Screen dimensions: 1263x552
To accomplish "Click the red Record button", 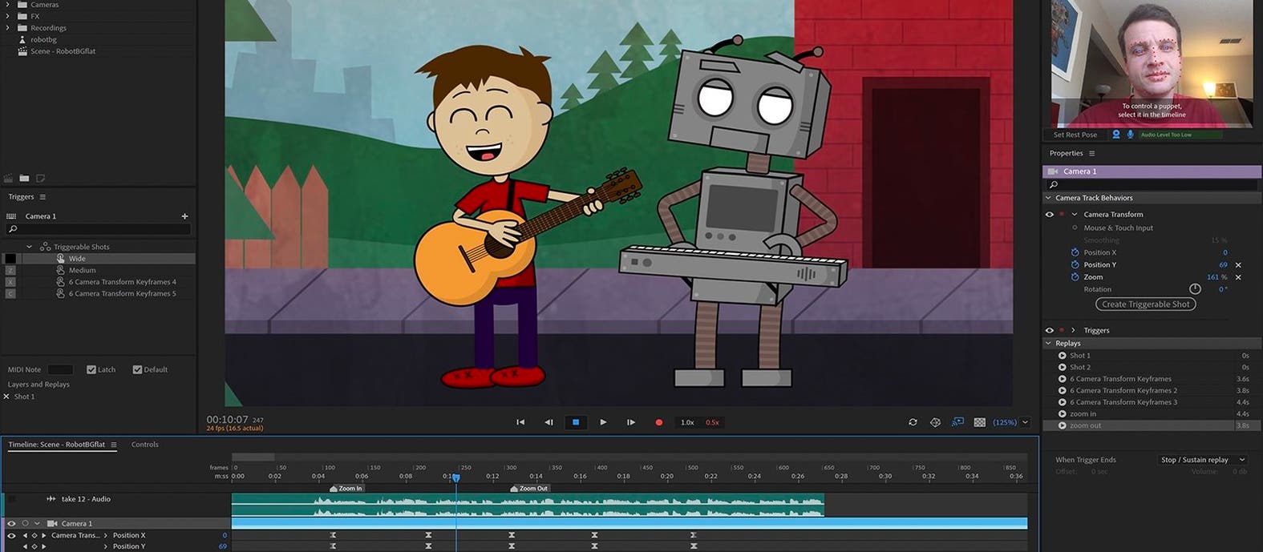I will point(658,422).
